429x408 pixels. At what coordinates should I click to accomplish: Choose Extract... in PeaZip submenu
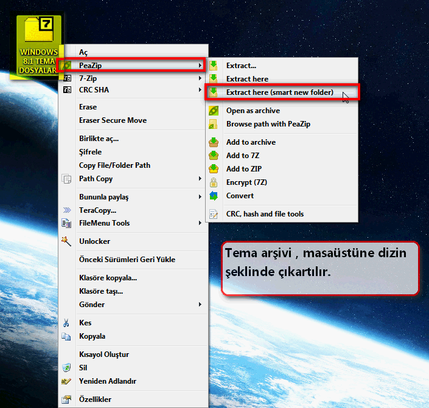(x=282, y=66)
